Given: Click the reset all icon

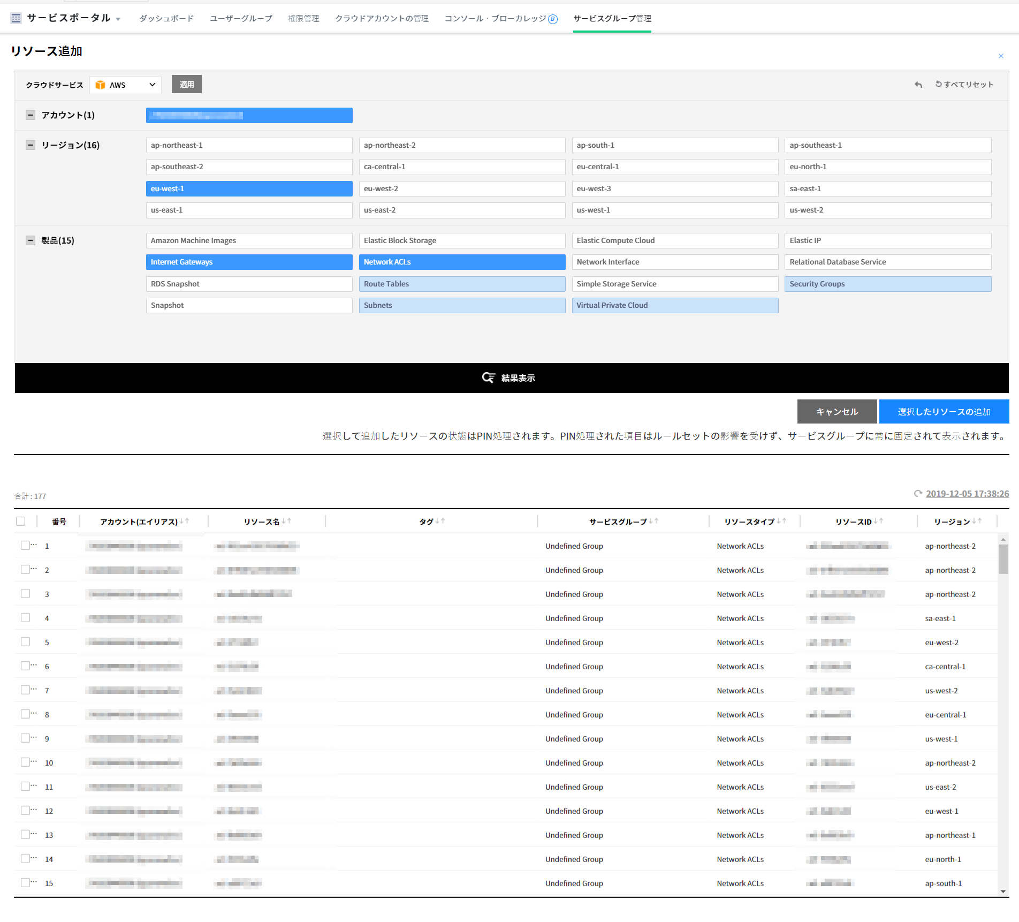Looking at the screenshot, I should click(x=938, y=84).
